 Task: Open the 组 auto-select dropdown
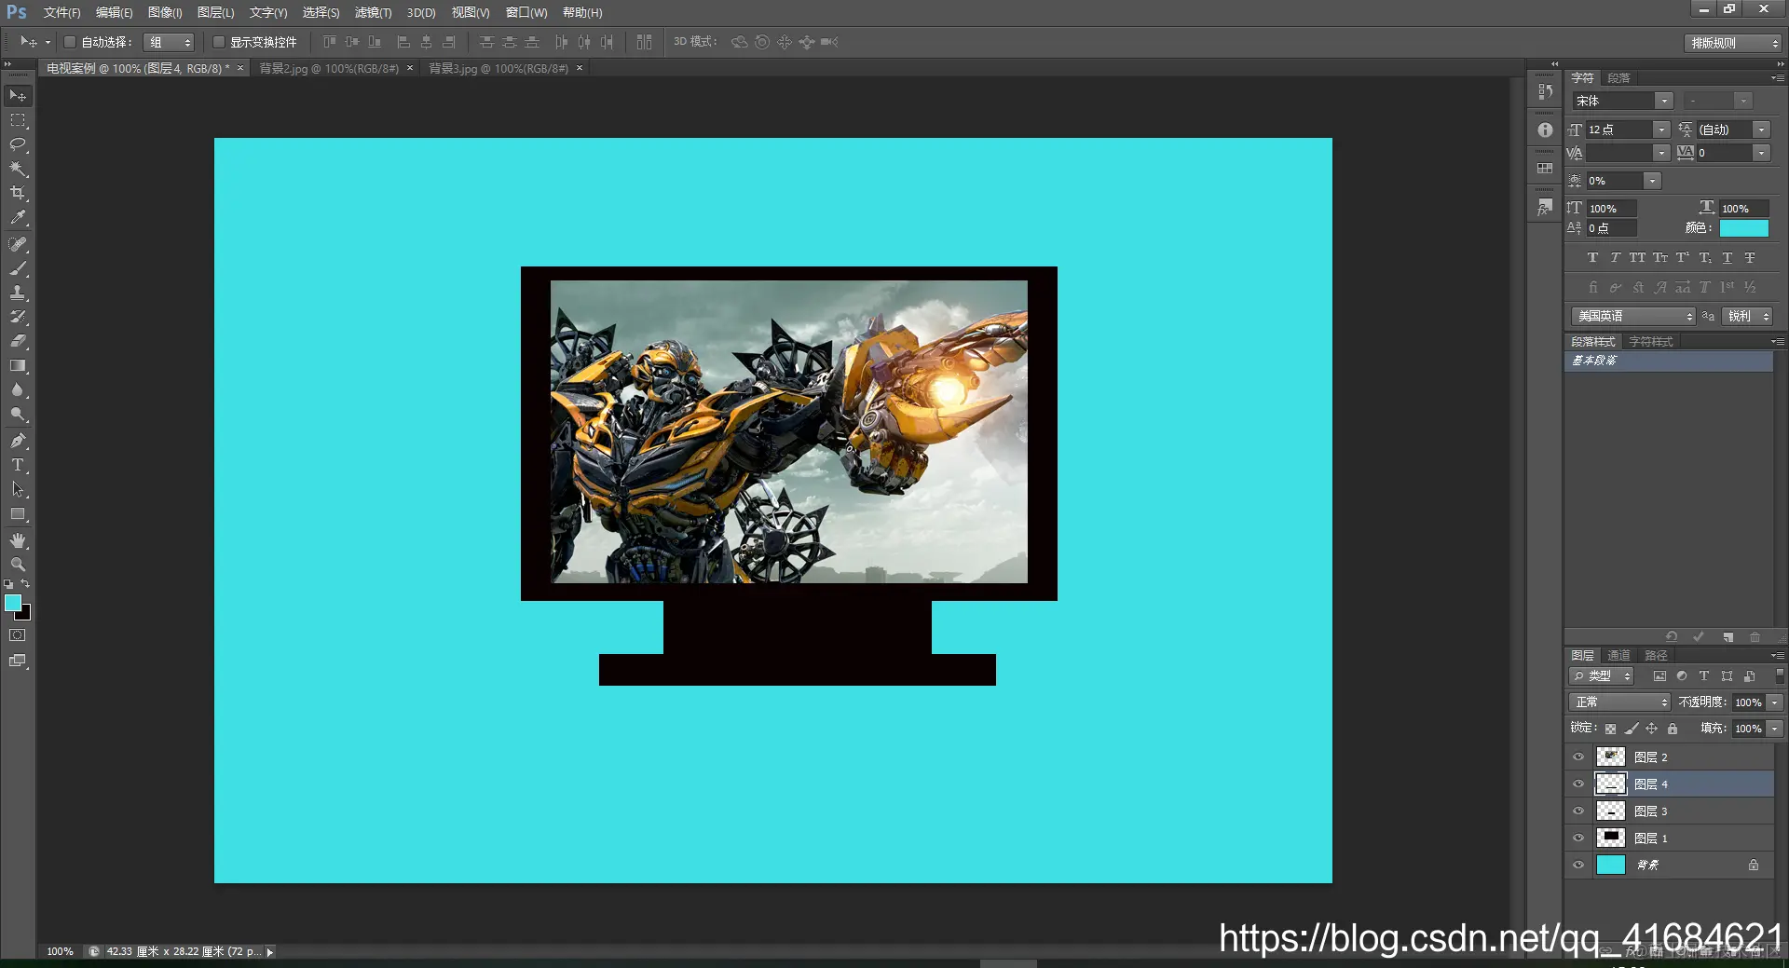[169, 42]
